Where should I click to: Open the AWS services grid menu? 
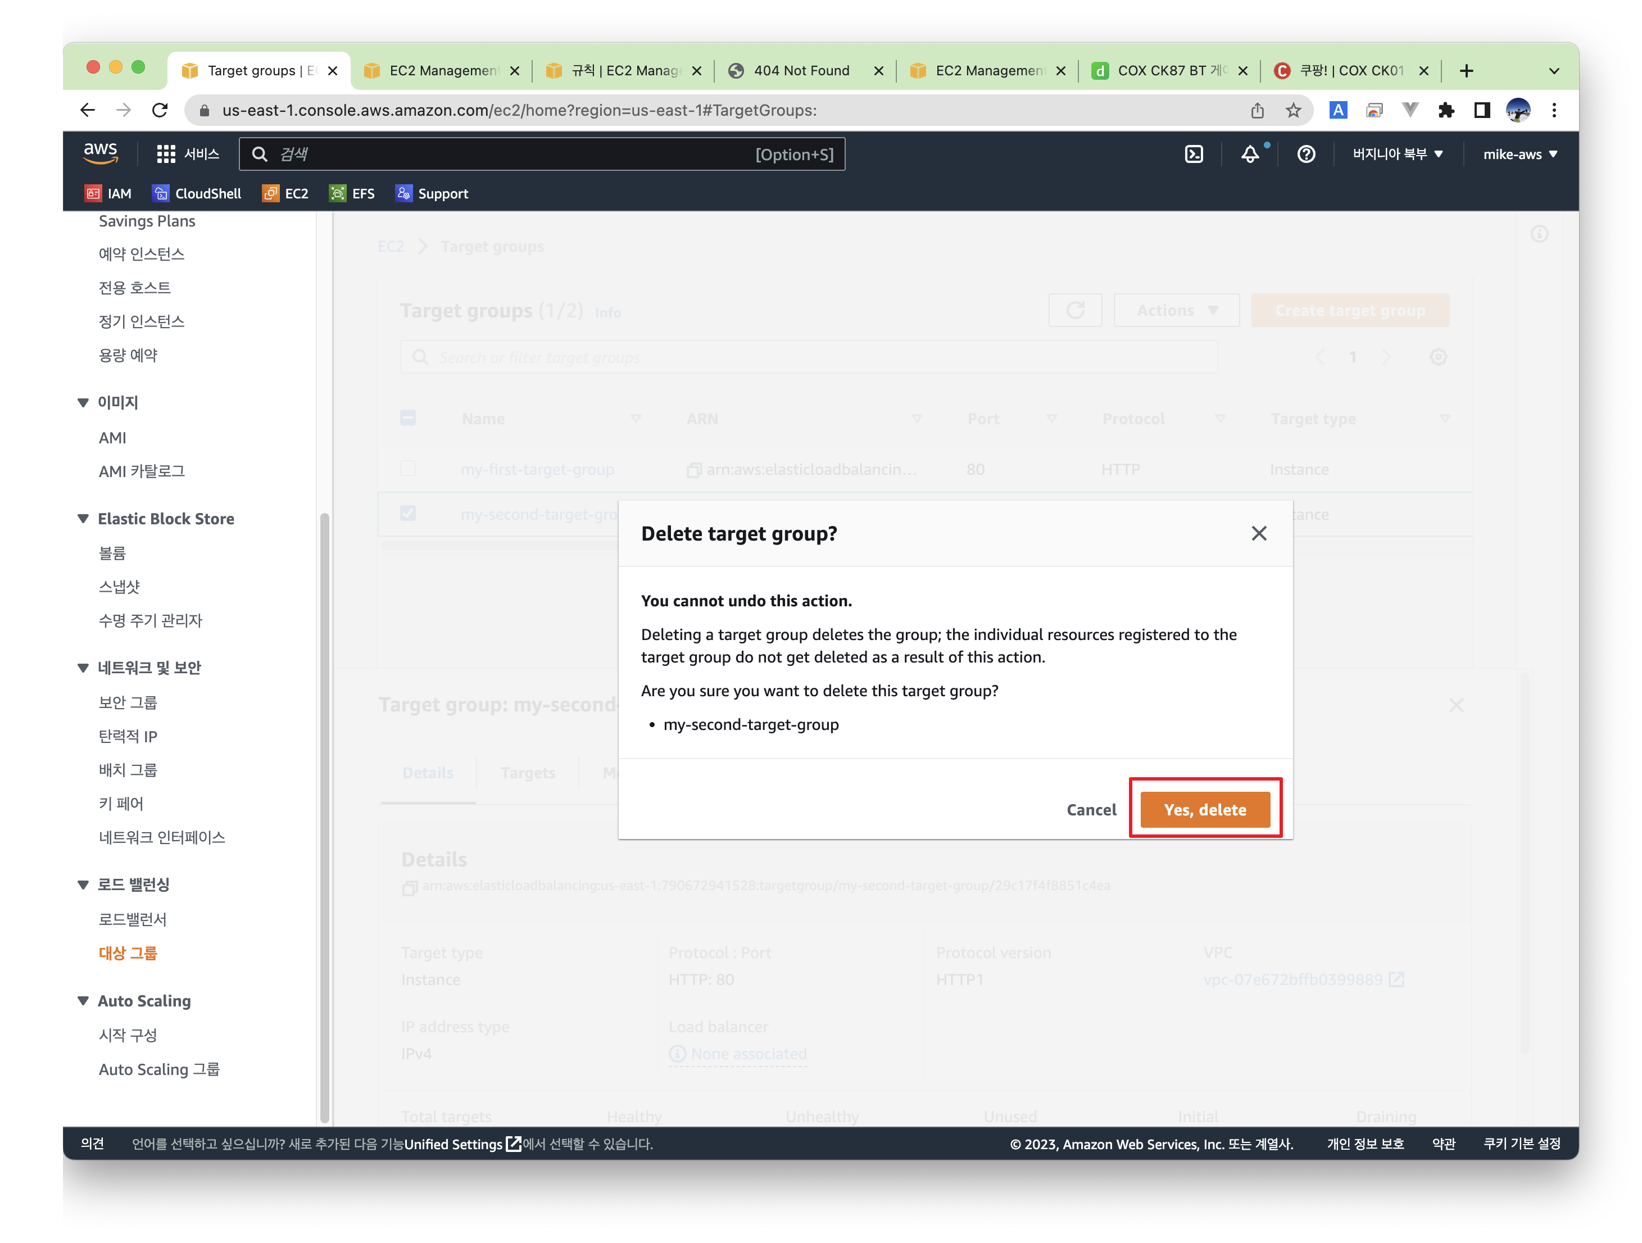[x=166, y=155]
